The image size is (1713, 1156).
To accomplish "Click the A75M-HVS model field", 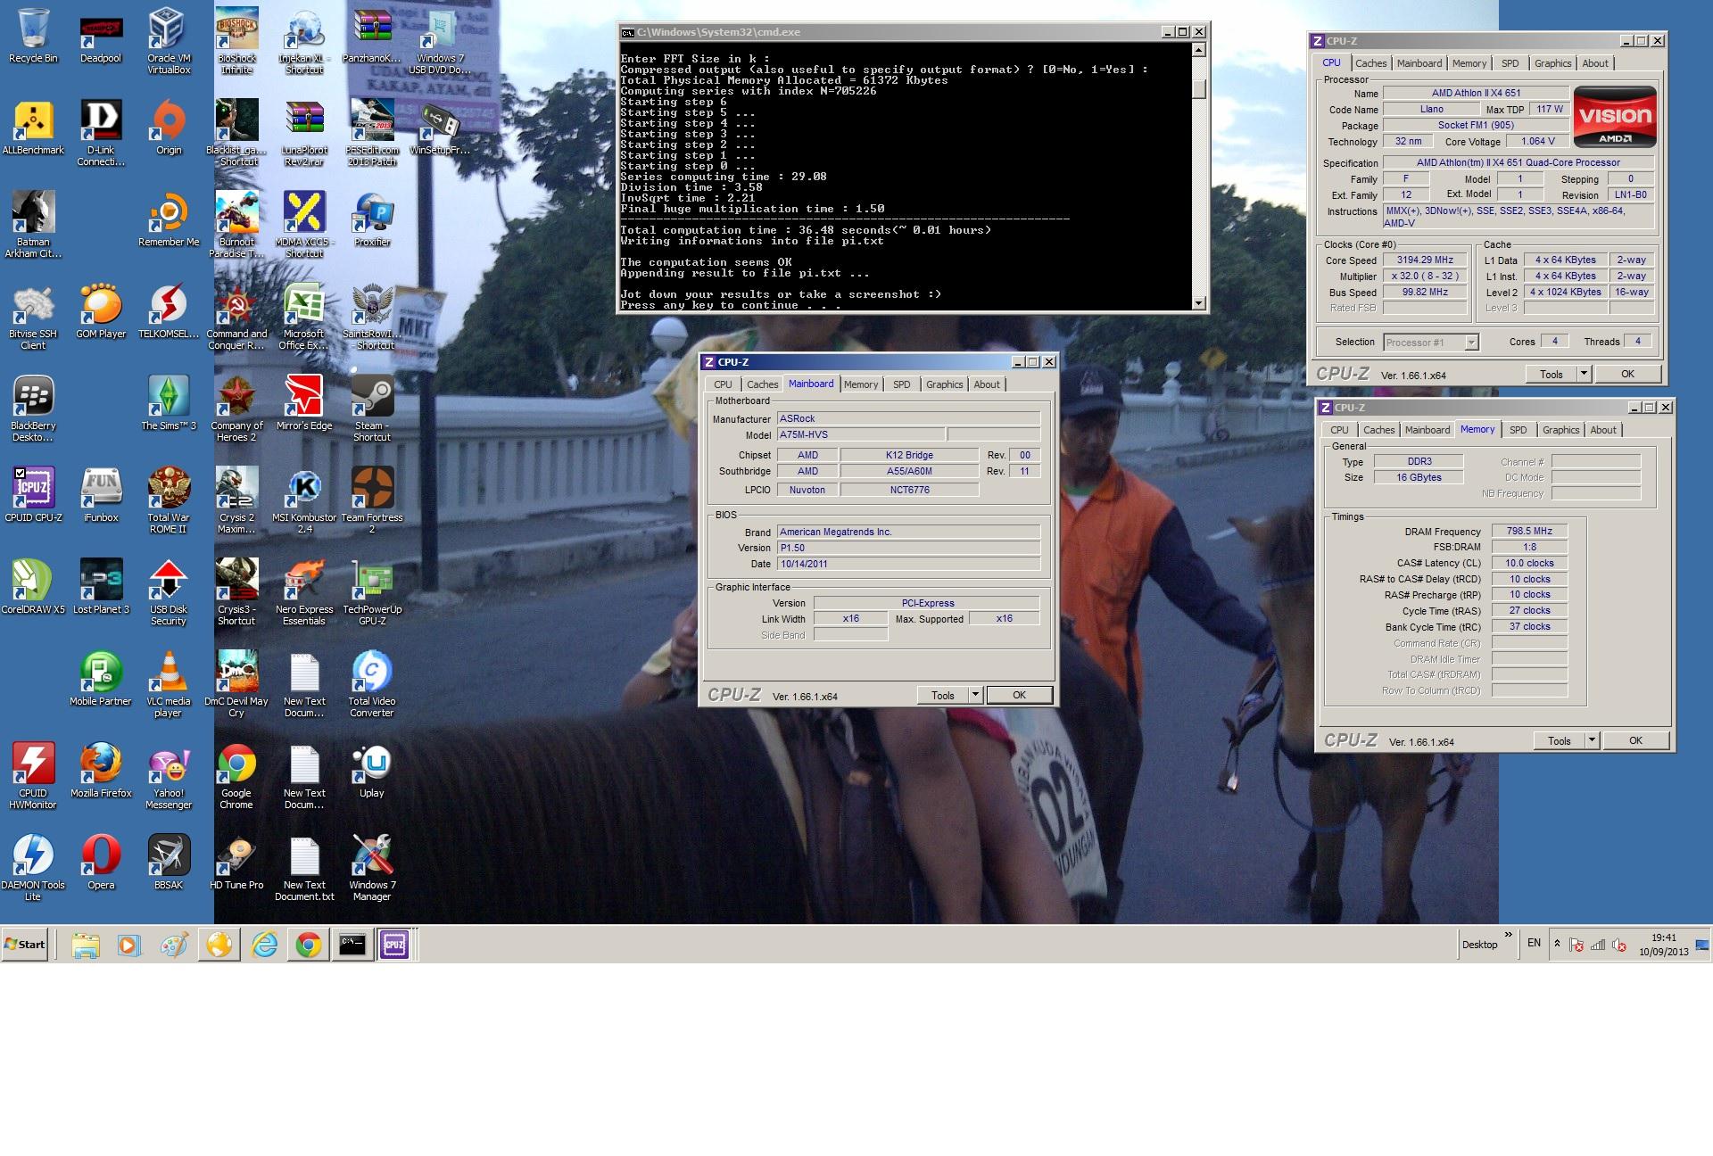I will (x=860, y=434).
